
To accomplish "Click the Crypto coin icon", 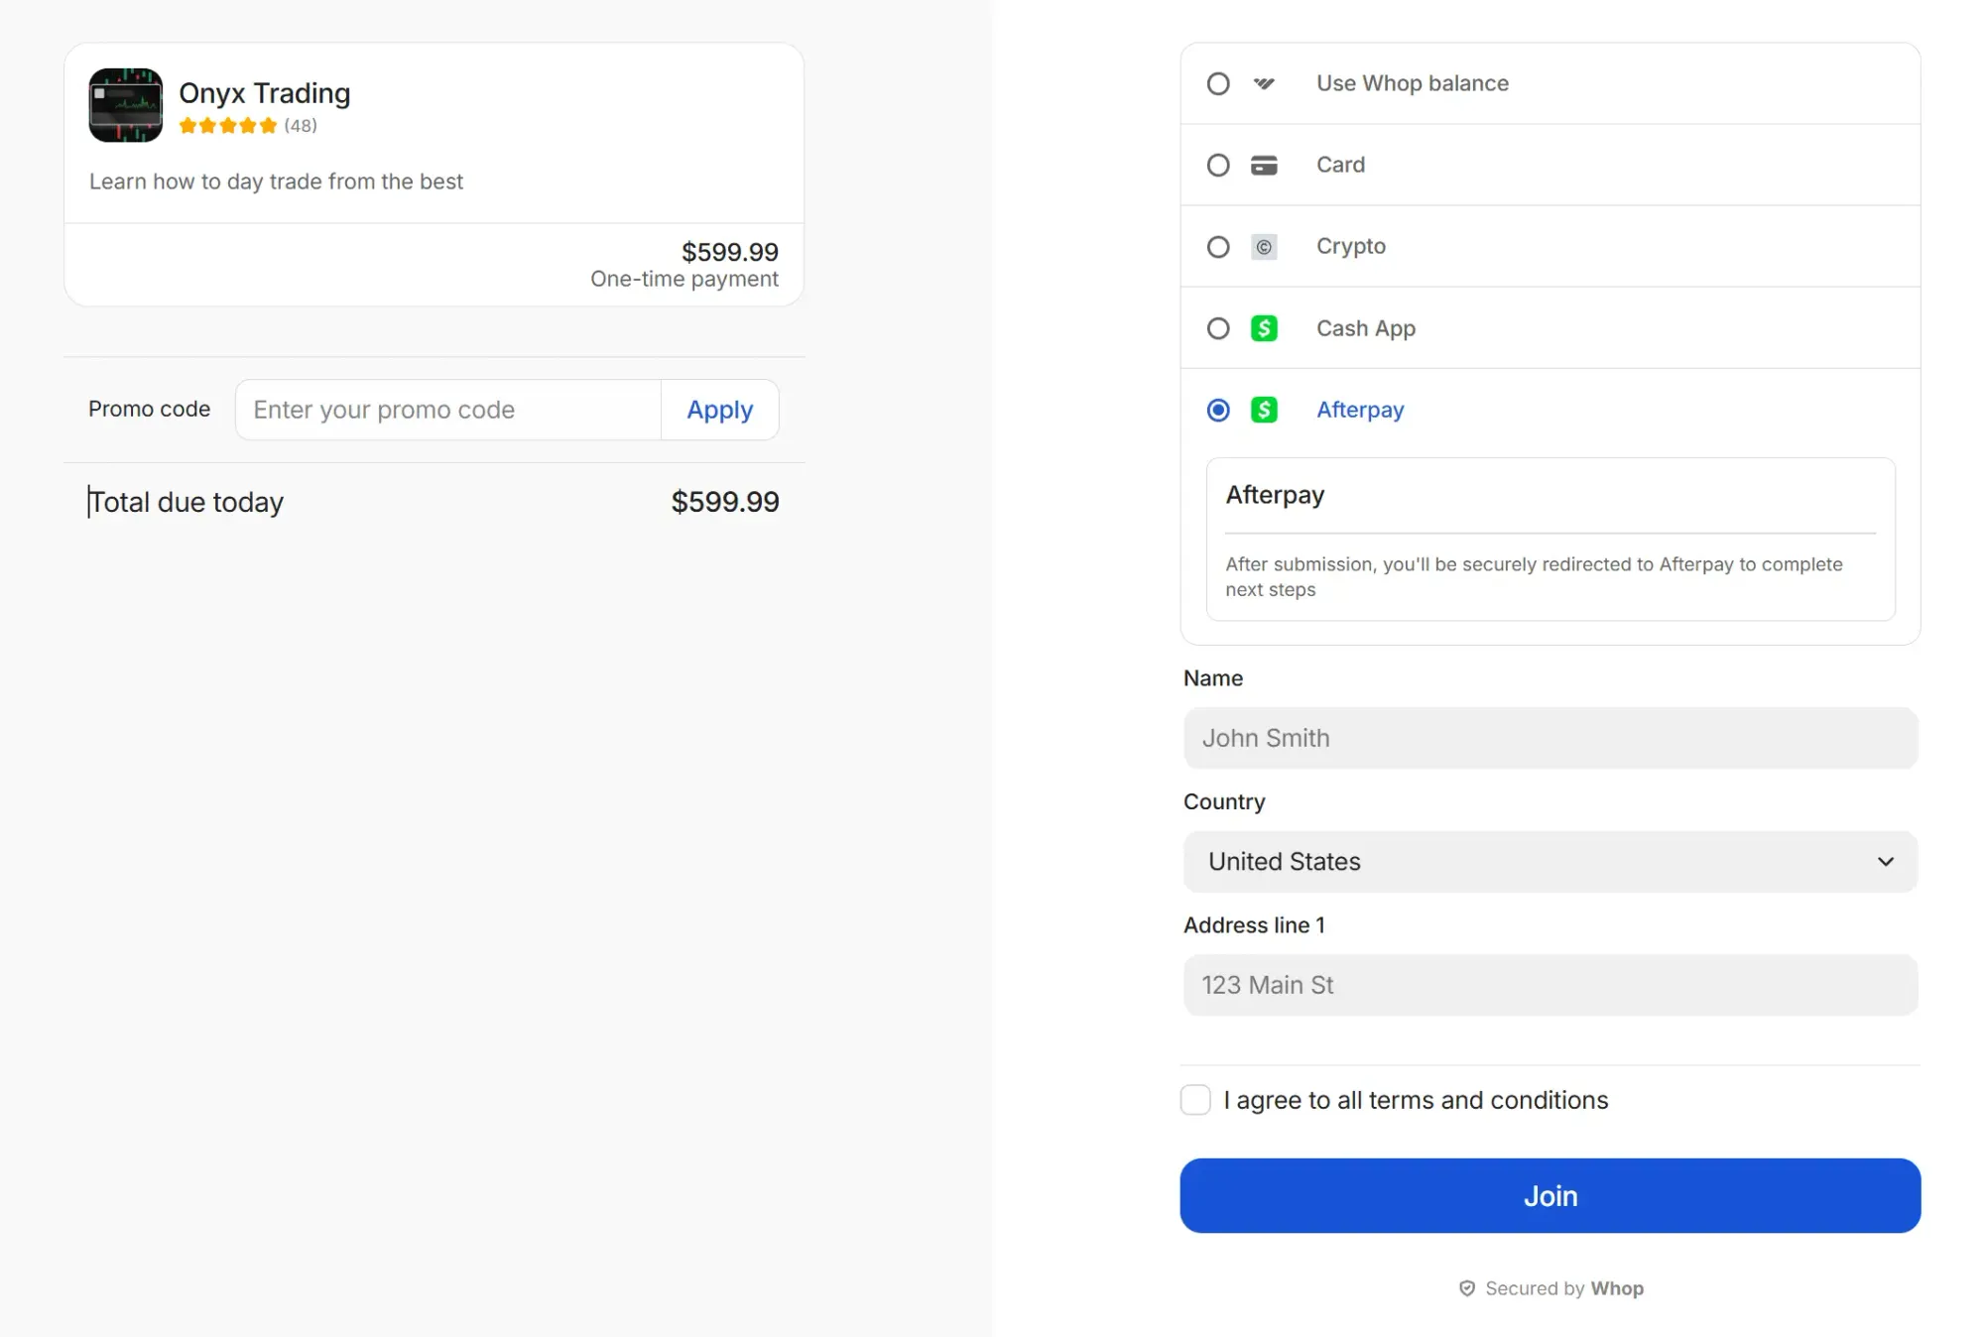I will pyautogui.click(x=1263, y=247).
